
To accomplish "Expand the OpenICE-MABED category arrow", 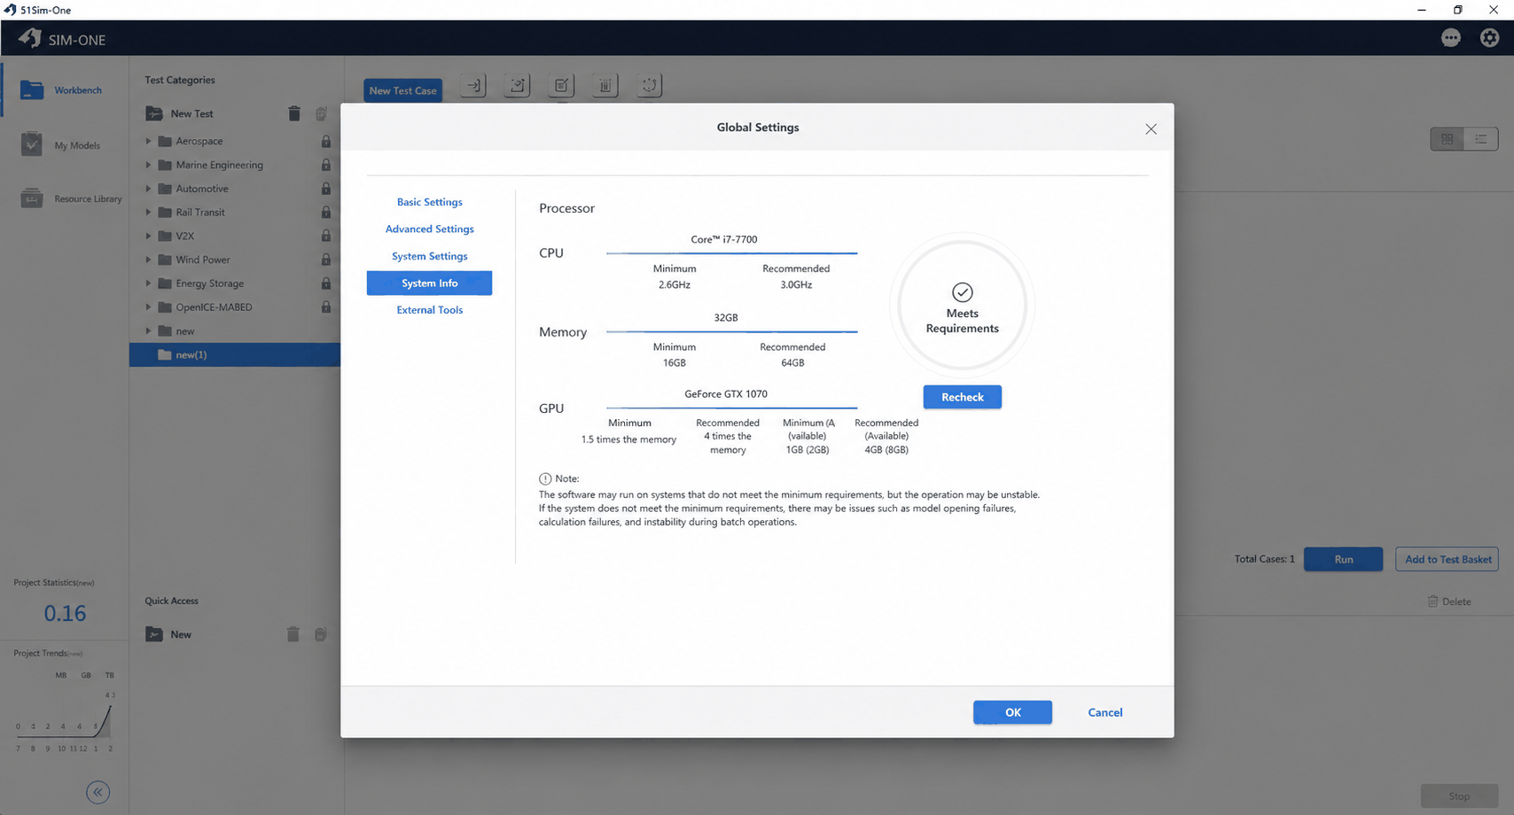I will pyautogui.click(x=148, y=307).
